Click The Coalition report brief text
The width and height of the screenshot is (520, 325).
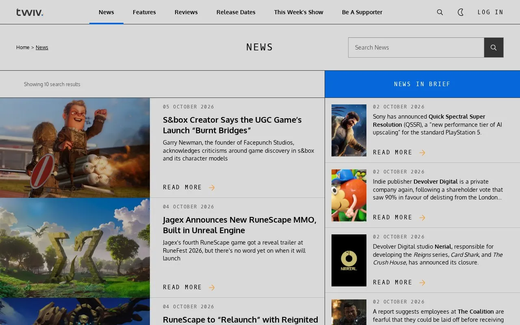pos(438,316)
